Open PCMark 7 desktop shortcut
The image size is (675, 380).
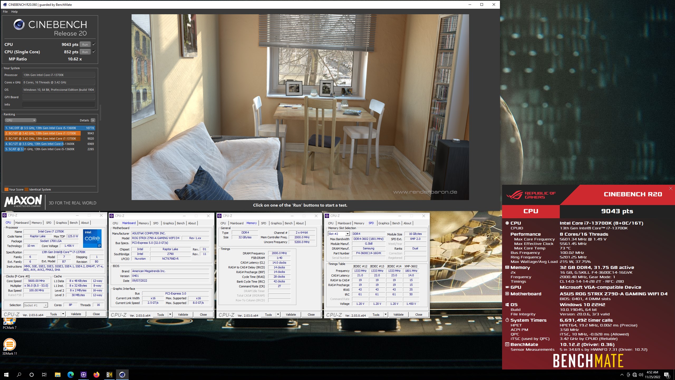coord(9,323)
